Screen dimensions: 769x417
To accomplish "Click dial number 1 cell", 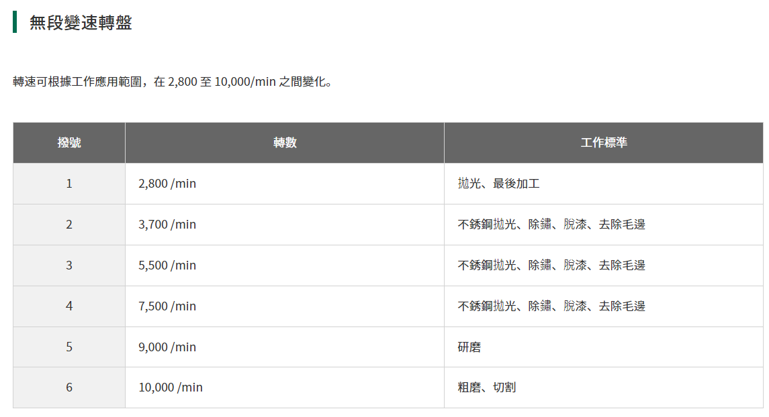I will click(x=69, y=183).
